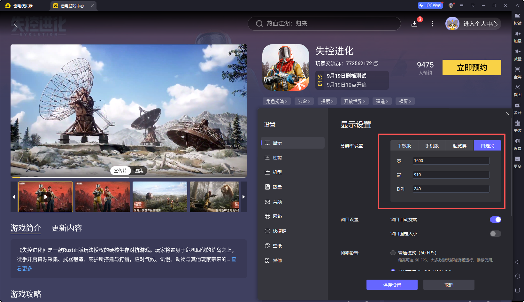Disable the window auto-rotate toggle
This screenshot has height=302, width=524.
(495, 220)
